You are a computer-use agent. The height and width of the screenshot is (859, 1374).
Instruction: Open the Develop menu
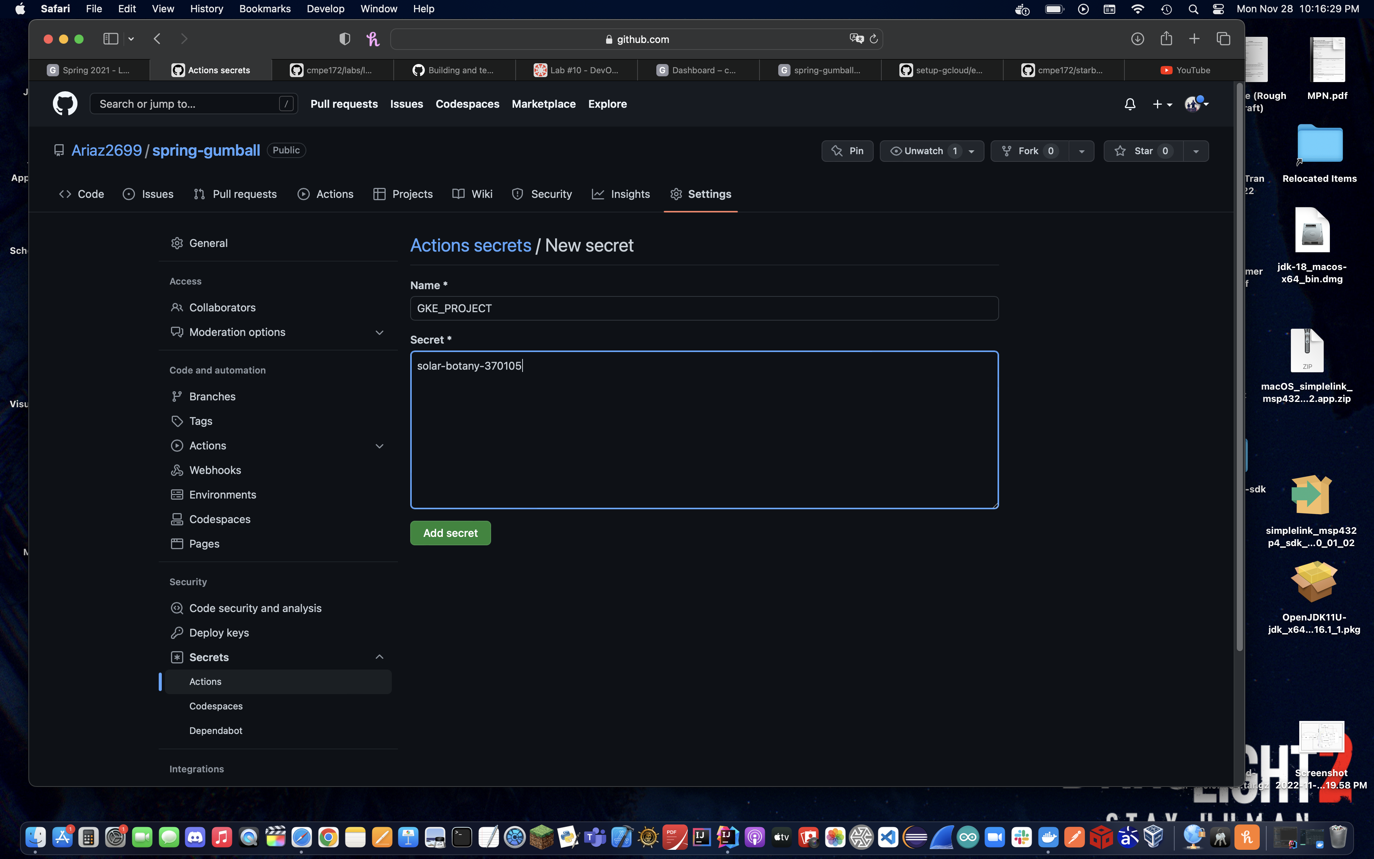click(325, 9)
